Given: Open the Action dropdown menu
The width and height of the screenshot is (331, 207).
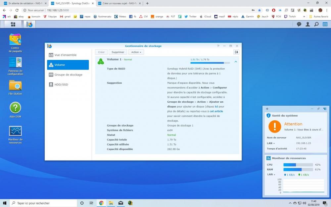Looking at the screenshot, I should tap(136, 52).
